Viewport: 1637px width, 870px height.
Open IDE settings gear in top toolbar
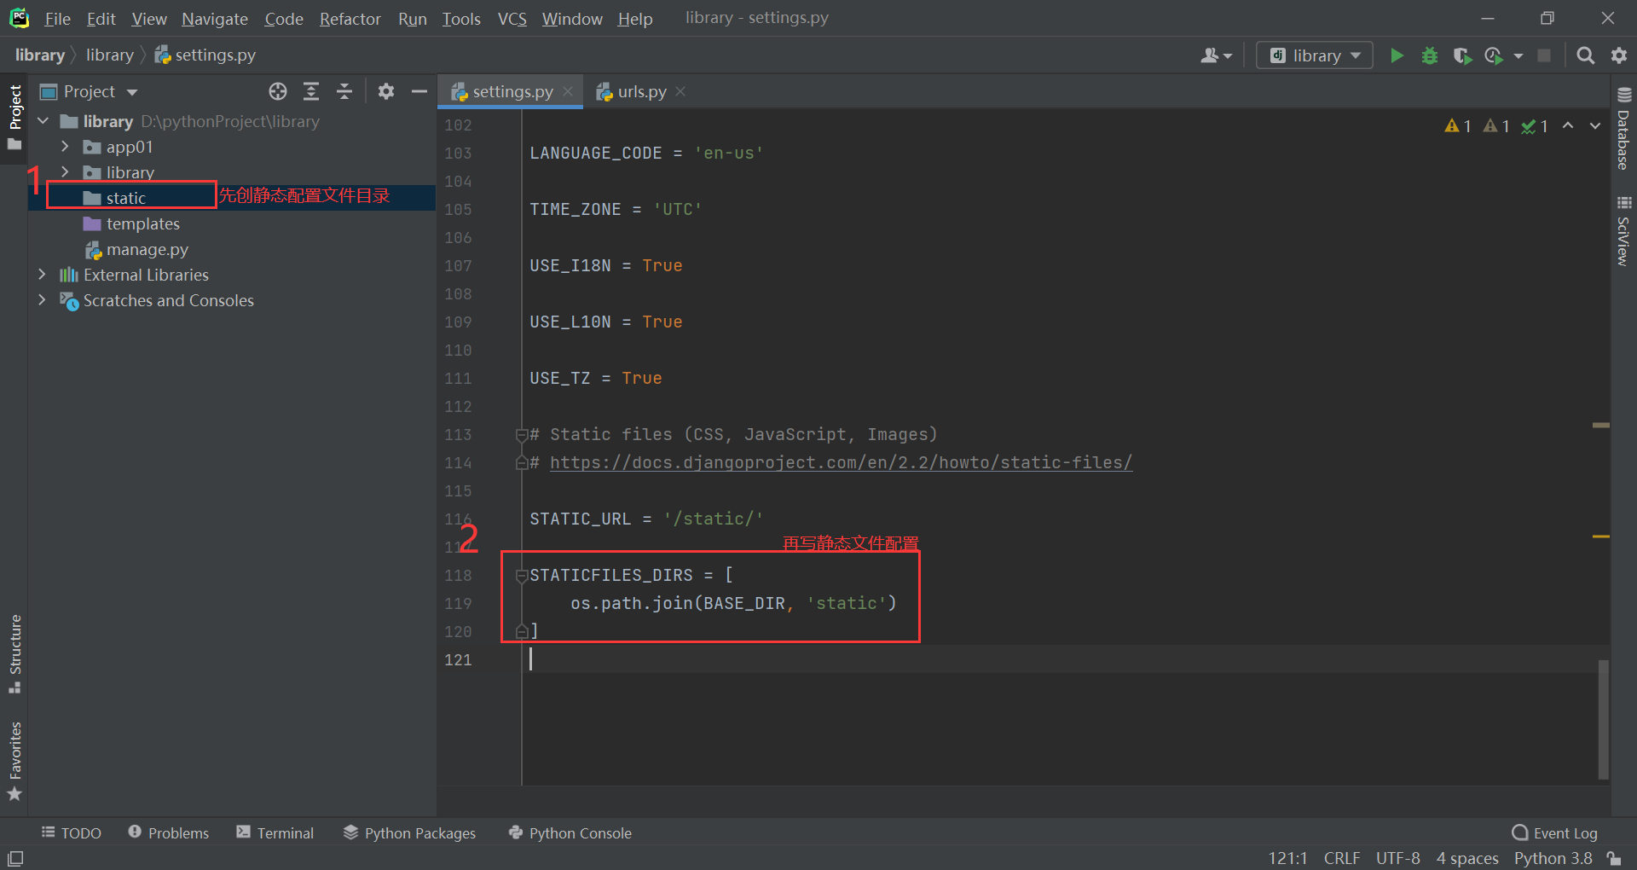[x=1619, y=55]
